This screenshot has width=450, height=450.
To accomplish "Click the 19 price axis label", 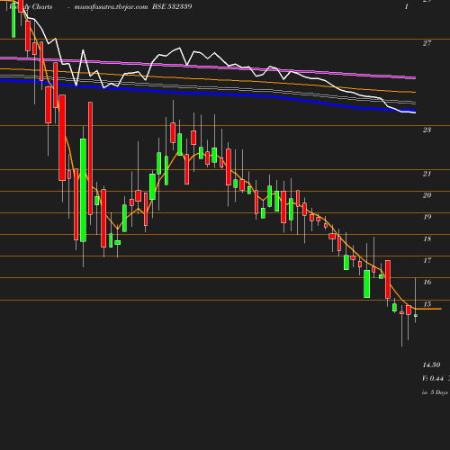I will coord(427,217).
